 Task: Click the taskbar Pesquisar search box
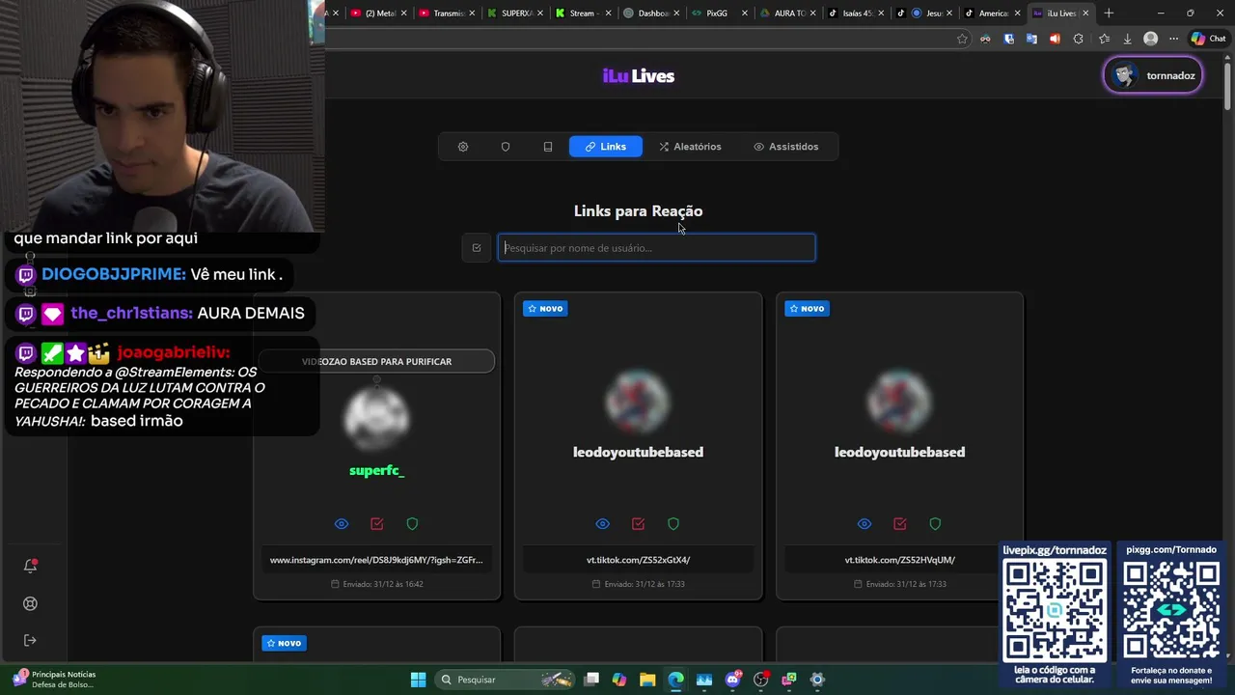(505, 680)
